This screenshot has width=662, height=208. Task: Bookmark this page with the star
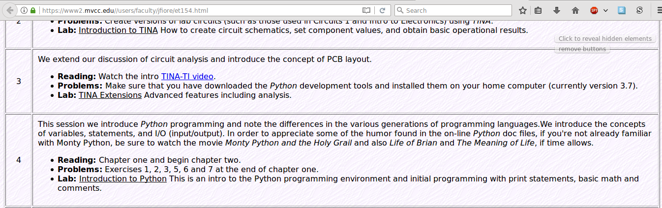[x=522, y=10]
